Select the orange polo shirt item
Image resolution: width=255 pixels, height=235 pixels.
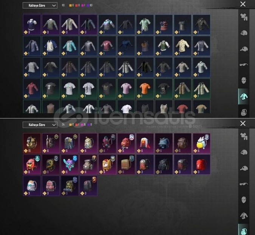145,89
